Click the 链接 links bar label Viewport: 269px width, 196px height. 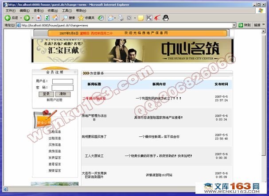[257, 25]
